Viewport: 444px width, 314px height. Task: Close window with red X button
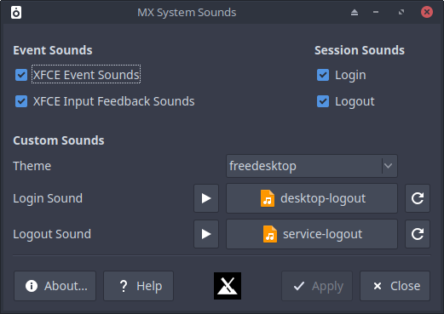point(427,12)
